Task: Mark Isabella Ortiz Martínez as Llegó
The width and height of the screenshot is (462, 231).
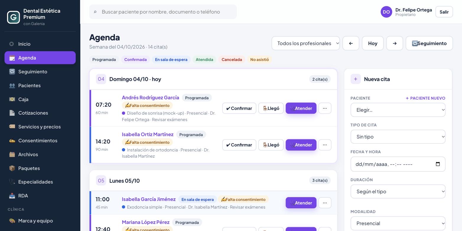Action: pyautogui.click(x=271, y=145)
